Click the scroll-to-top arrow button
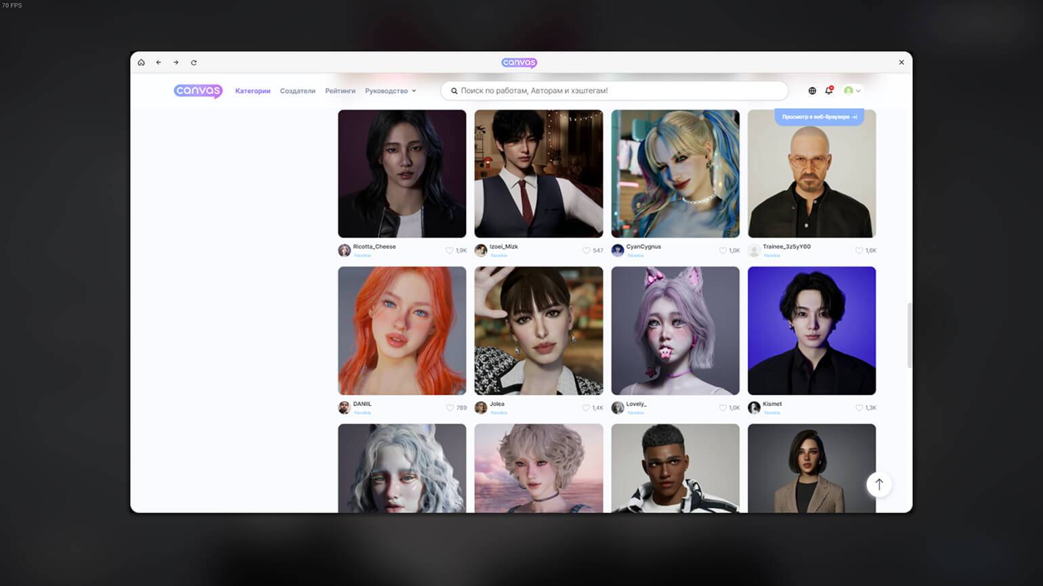This screenshot has width=1043, height=586. tap(879, 484)
